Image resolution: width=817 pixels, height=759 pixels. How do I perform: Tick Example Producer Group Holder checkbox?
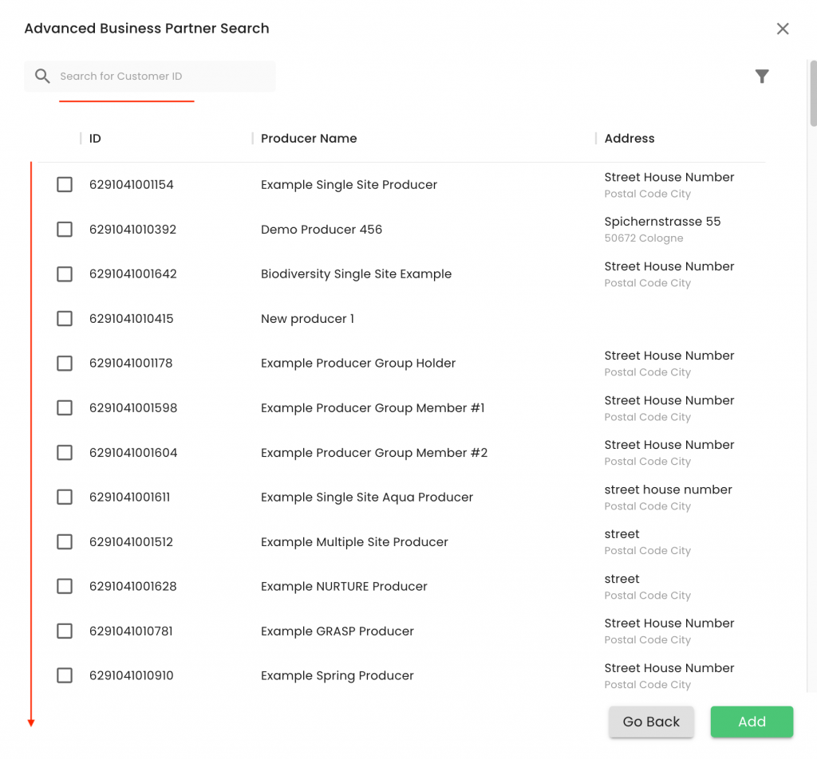(65, 364)
